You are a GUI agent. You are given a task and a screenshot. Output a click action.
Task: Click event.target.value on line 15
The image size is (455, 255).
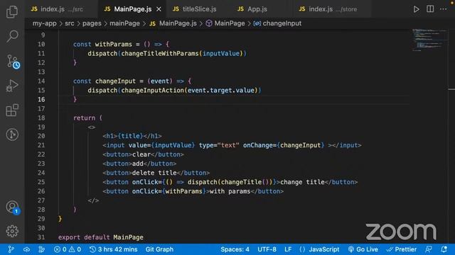pos(221,90)
